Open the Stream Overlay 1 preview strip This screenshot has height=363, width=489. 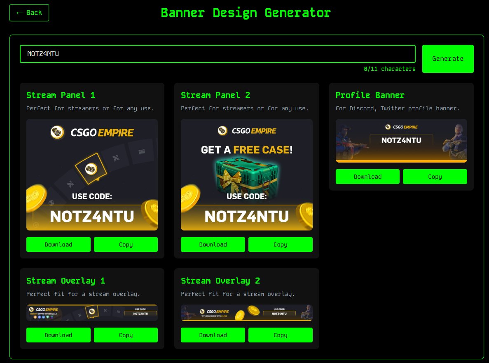click(x=92, y=313)
